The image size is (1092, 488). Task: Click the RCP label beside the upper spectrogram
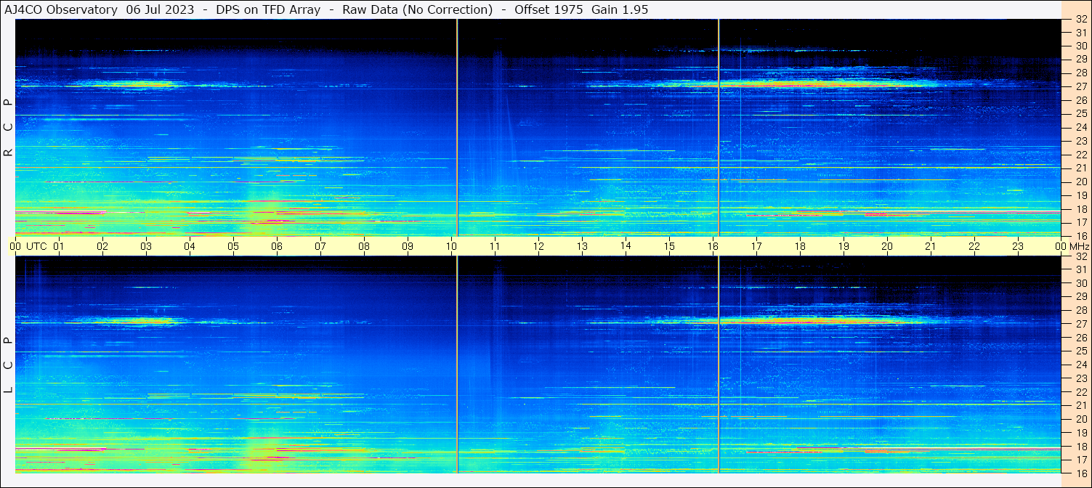[9, 128]
